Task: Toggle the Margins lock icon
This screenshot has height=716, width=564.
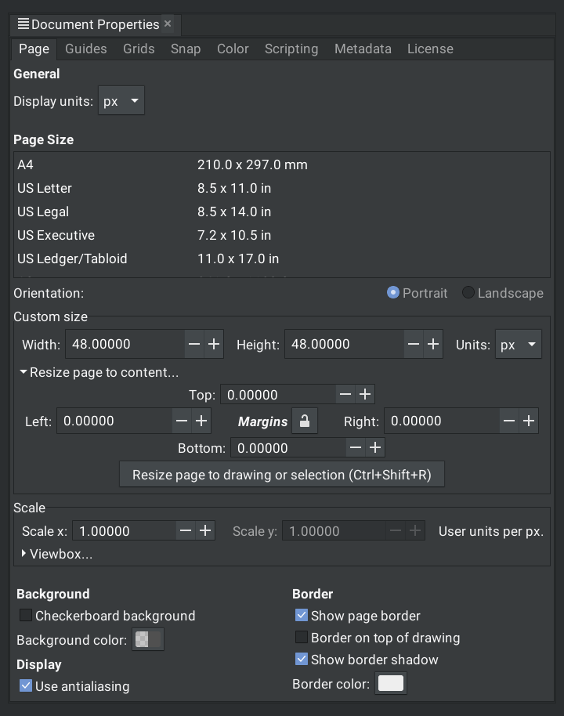Action: pyautogui.click(x=305, y=421)
